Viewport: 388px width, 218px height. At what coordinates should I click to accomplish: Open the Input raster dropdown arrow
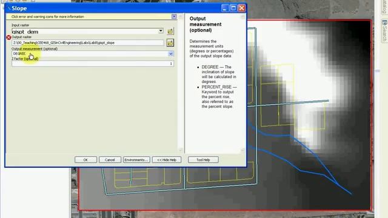click(x=161, y=31)
